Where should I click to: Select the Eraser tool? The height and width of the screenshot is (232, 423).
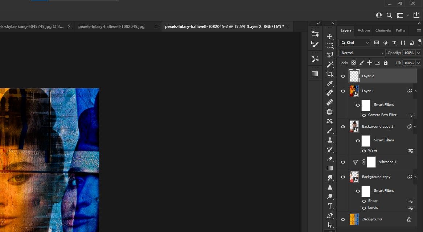tap(330, 159)
